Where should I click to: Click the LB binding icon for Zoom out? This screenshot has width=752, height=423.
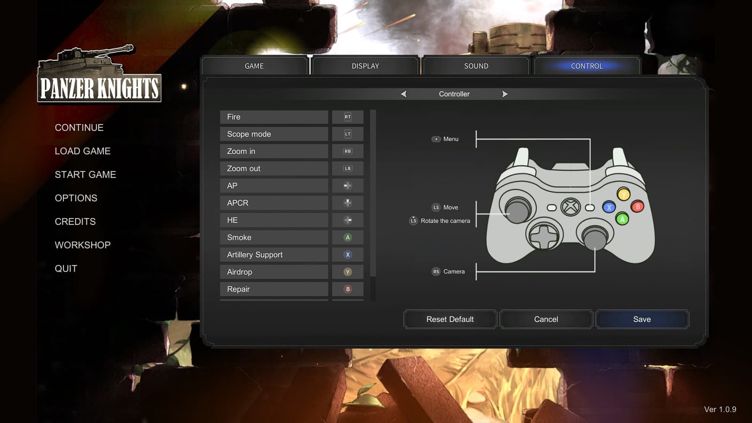point(347,168)
